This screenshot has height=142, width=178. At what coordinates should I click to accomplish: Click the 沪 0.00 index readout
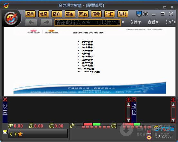click(15, 126)
